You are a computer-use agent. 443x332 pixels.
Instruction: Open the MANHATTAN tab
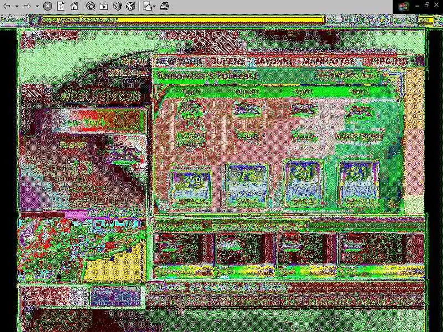click(x=329, y=61)
